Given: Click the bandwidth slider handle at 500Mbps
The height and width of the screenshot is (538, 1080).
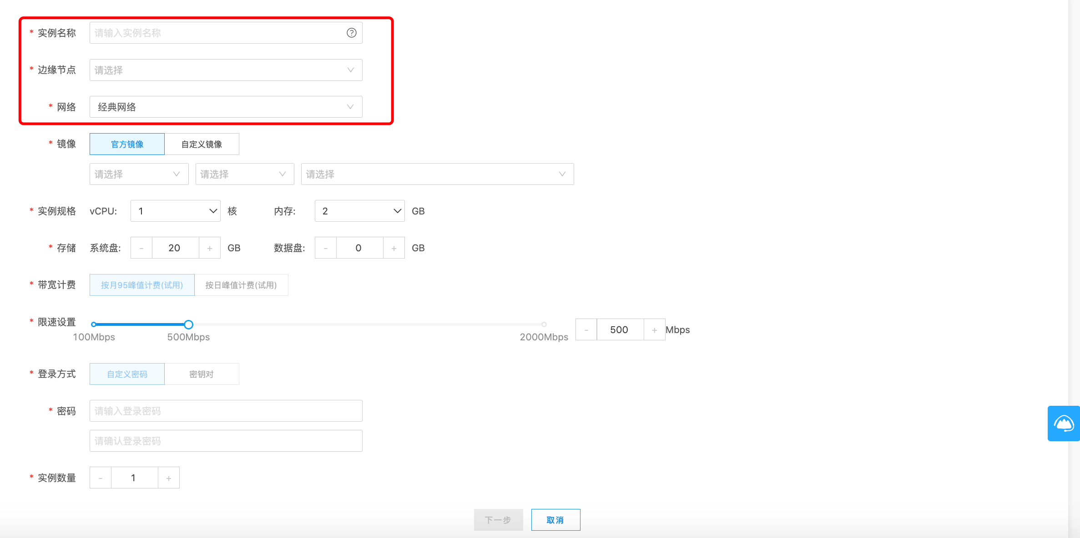Looking at the screenshot, I should click(x=188, y=324).
